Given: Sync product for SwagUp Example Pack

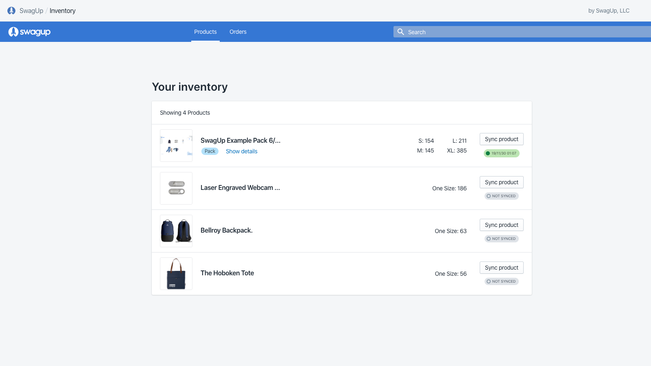Looking at the screenshot, I should click(502, 139).
